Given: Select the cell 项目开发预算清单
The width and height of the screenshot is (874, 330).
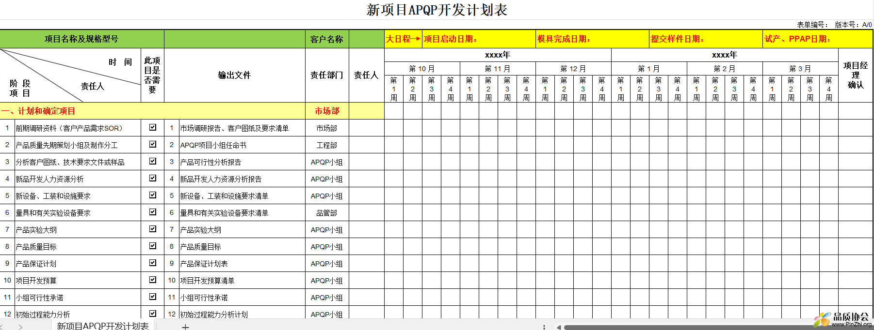Looking at the screenshot, I should coord(242,281).
